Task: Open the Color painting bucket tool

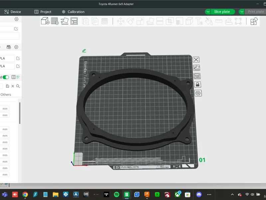Action: point(209,21)
